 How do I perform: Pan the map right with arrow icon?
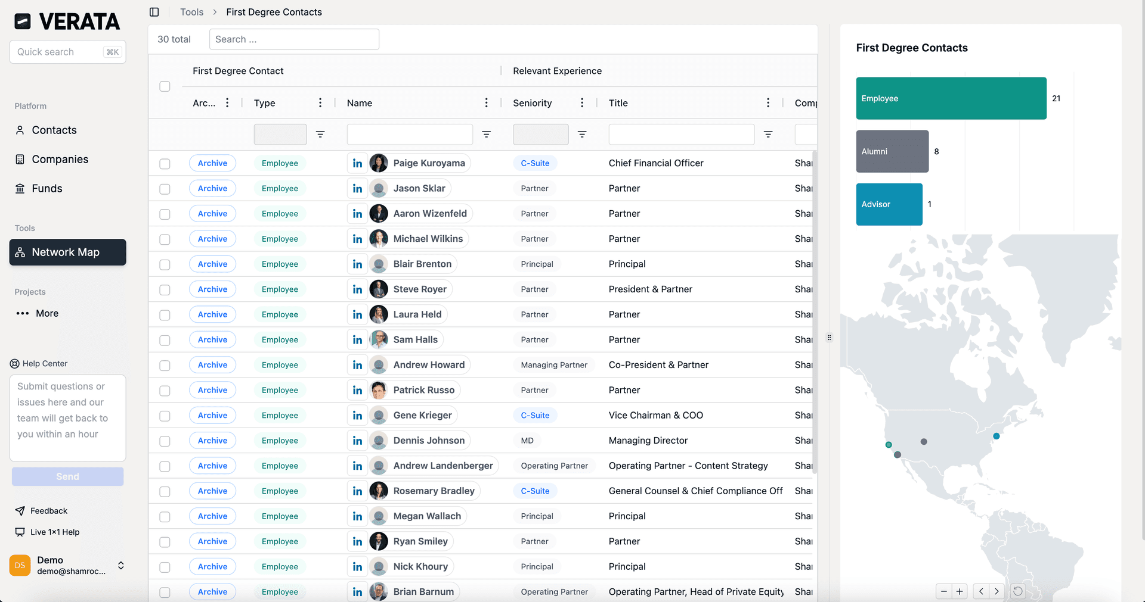[x=997, y=591]
